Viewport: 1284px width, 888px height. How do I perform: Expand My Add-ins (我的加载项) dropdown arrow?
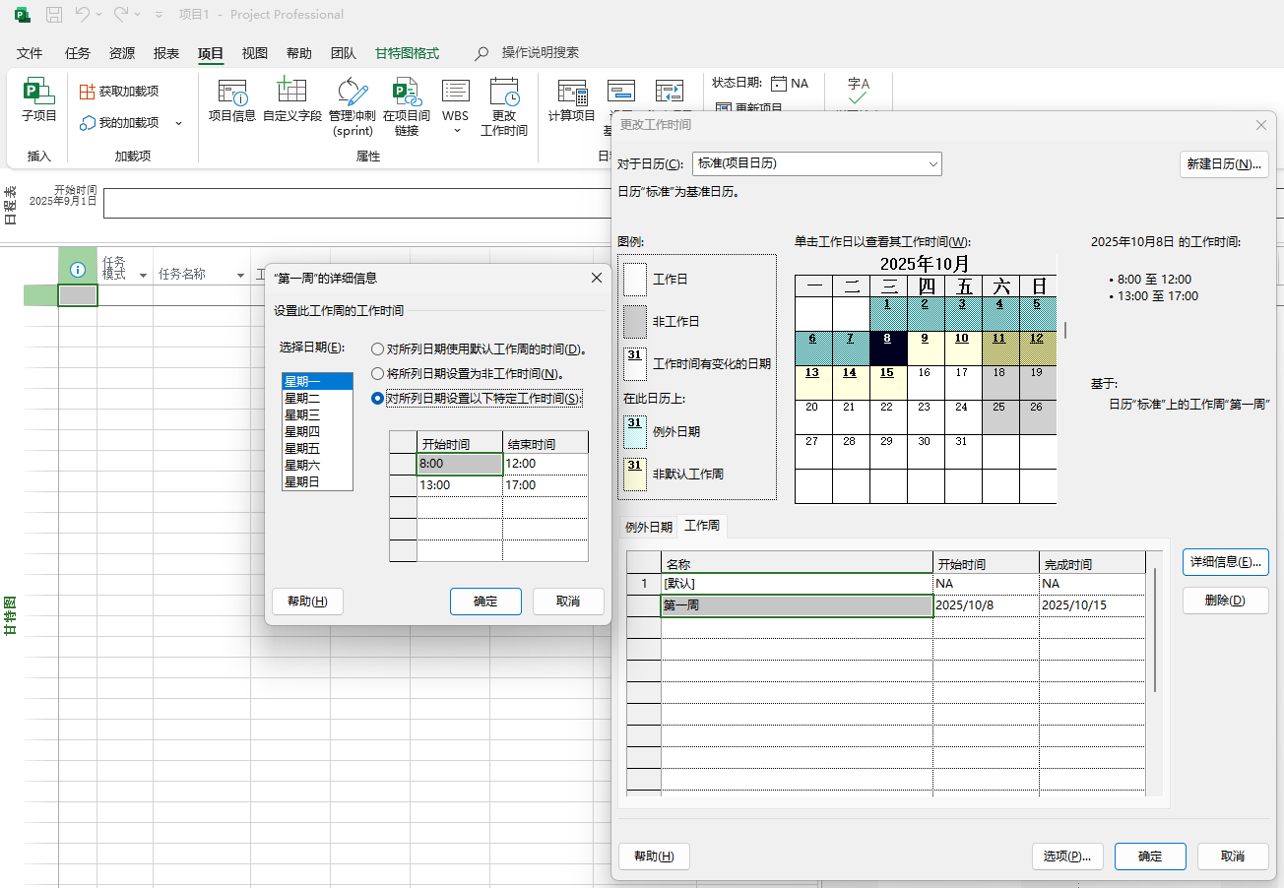pos(178,123)
